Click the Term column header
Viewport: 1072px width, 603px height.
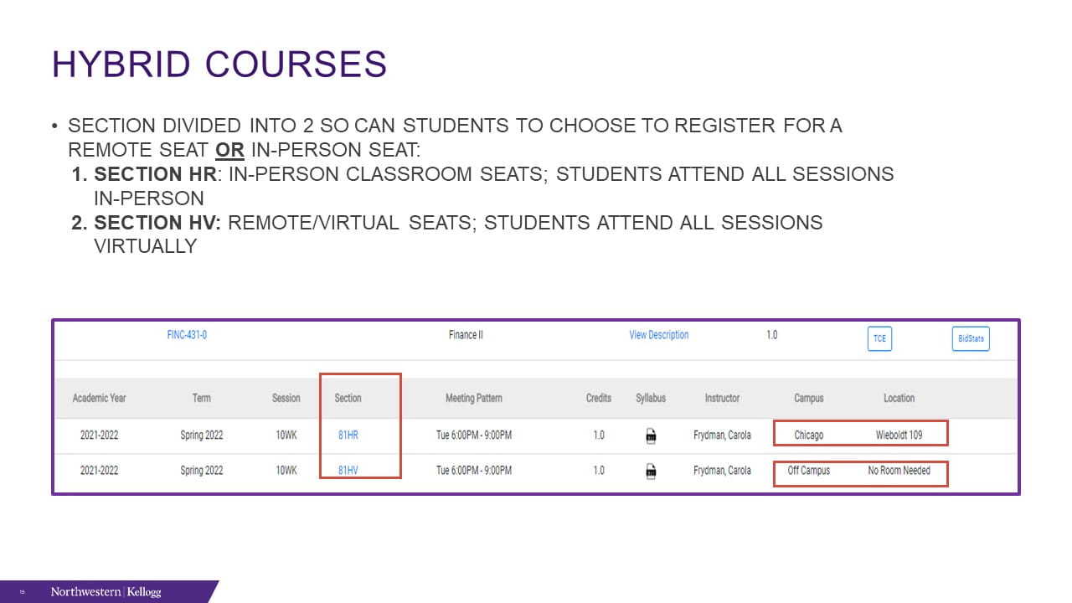(202, 398)
